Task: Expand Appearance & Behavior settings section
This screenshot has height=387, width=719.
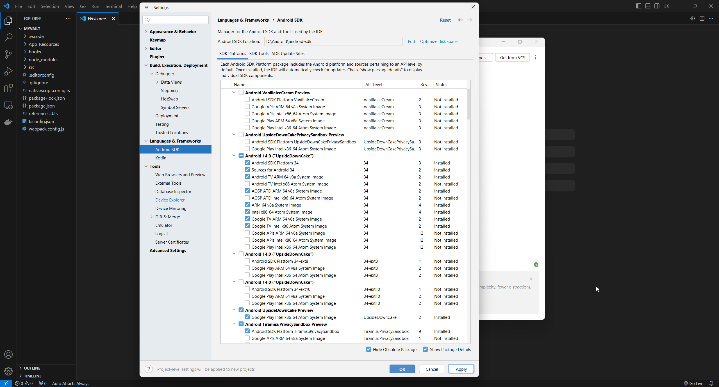Action: pyautogui.click(x=146, y=32)
